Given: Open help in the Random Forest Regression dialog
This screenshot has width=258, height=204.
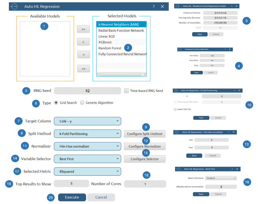Looking at the screenshot, I should (232, 6).
